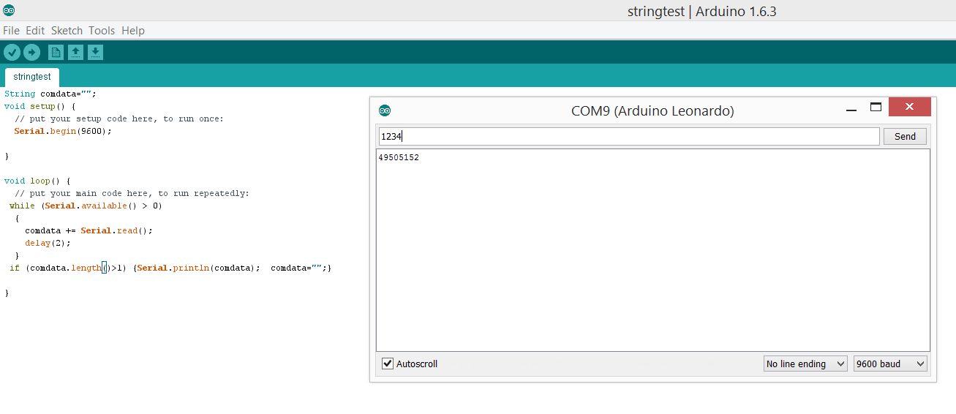Click the serial input field containing 1234

click(x=629, y=136)
